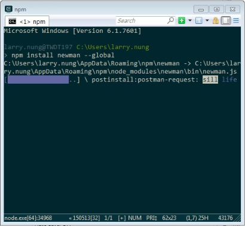The image size is (245, 226).
Task: Toggle the NUM lock status indicator
Action: 135,218
